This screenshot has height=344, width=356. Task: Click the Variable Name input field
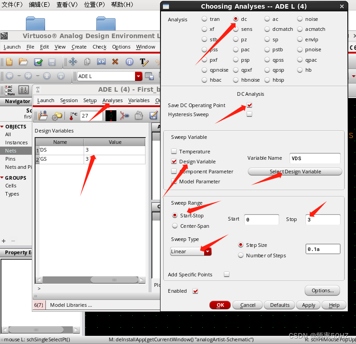point(315,158)
